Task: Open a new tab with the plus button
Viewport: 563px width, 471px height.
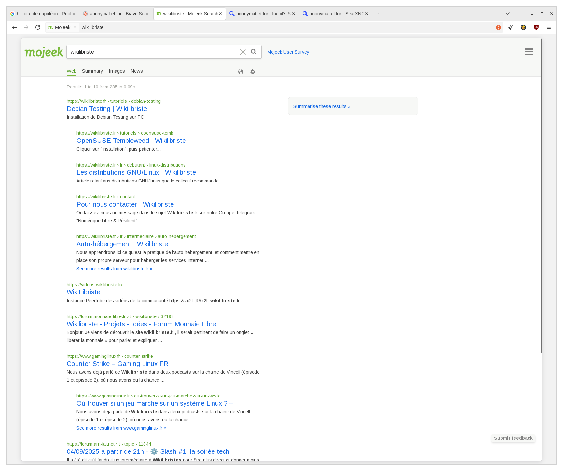Action: pos(379,14)
